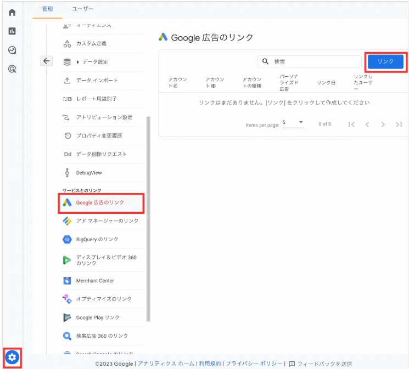The image size is (409, 369).
Task: Select BigQuery のリンク menu item
Action: click(x=102, y=239)
